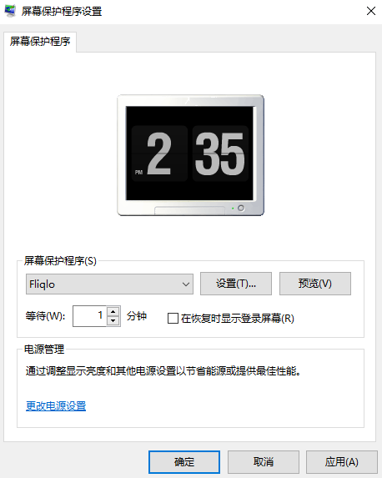Click the screen saver settings title bar icon
The height and width of the screenshot is (478, 382).
click(x=10, y=11)
